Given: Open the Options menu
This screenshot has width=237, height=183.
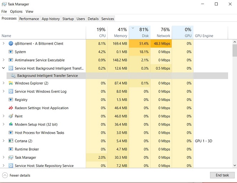Looking at the screenshot, I should (16, 11).
